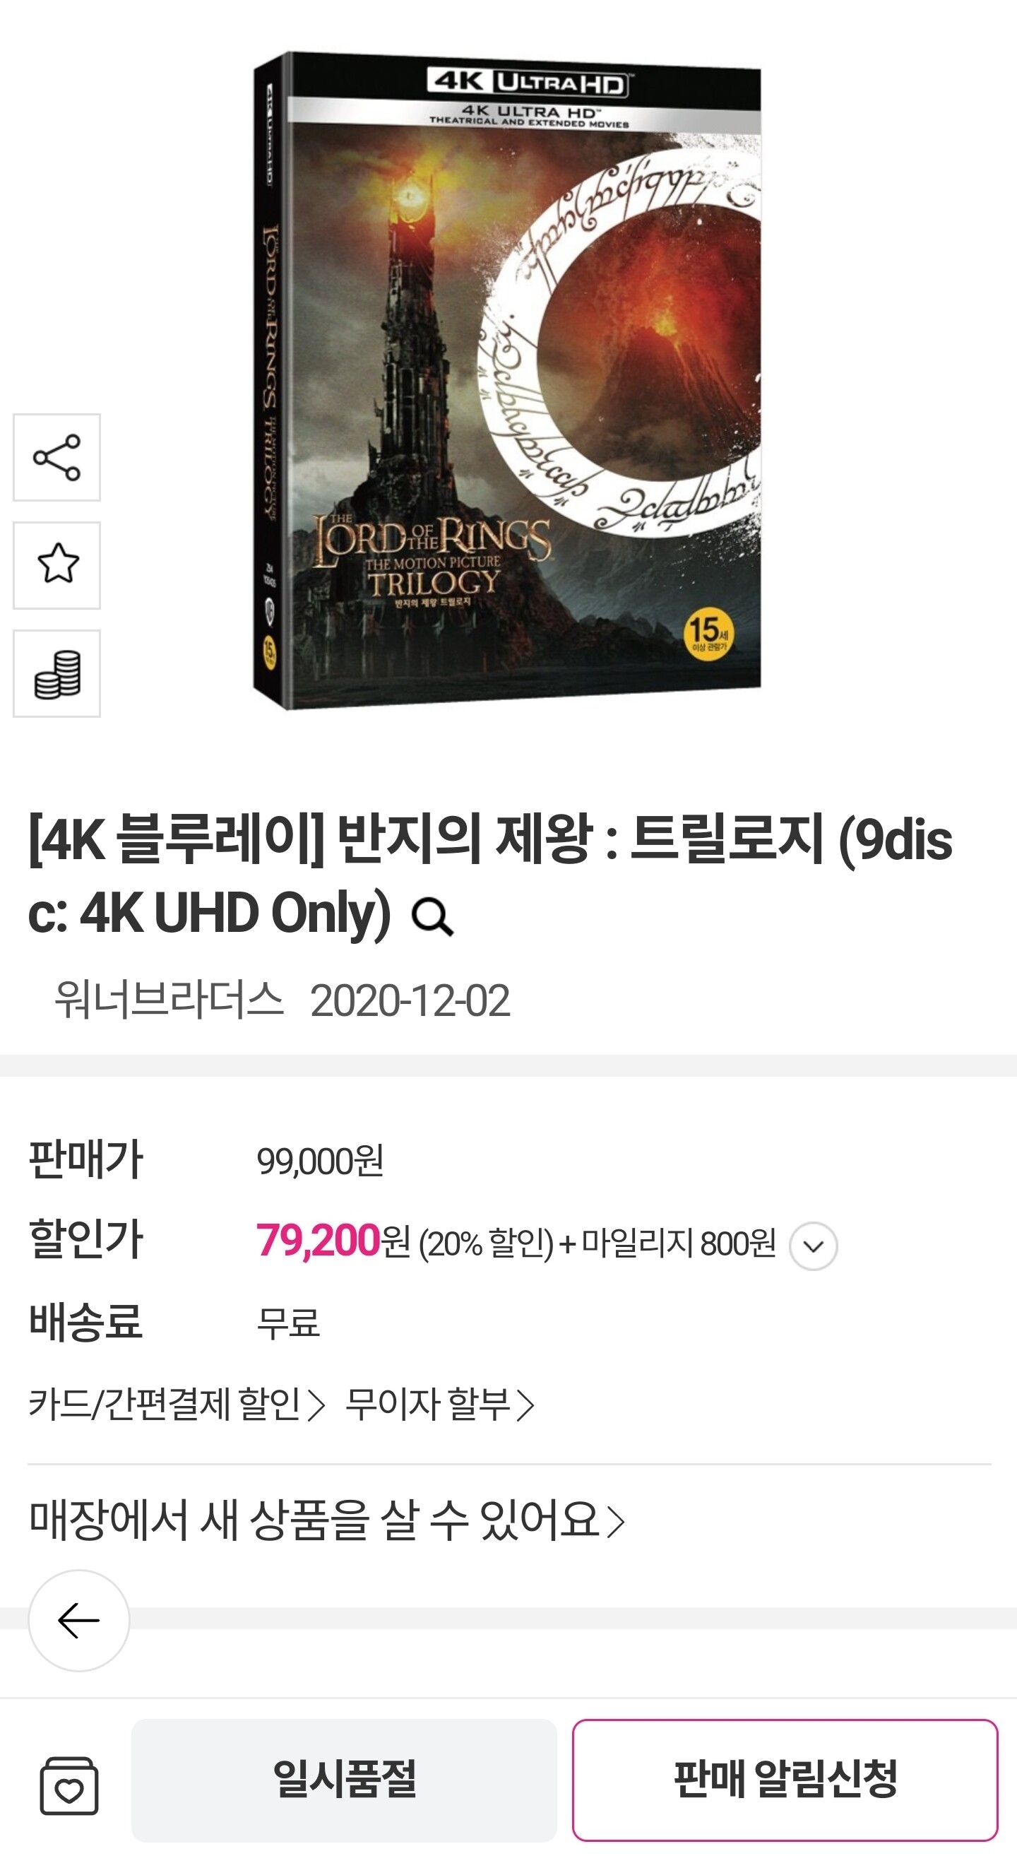
Task: Tap the 99,000원 list price
Action: pos(320,1161)
